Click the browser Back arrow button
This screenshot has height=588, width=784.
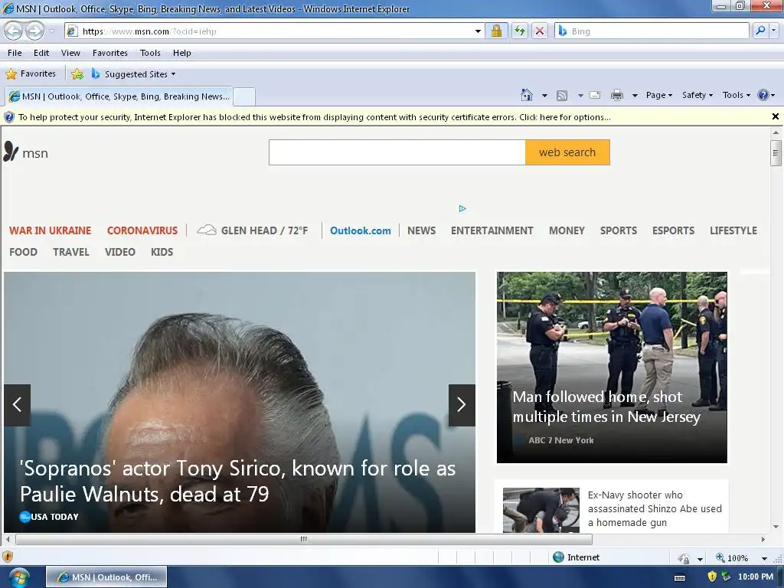click(x=14, y=31)
